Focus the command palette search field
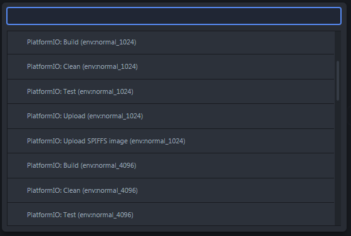This screenshot has width=351, height=236. [x=174, y=16]
